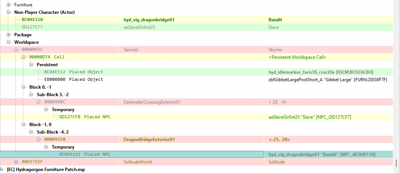Click the vertical scrollbar thumb
This screenshot has width=400, height=174.
396,163
